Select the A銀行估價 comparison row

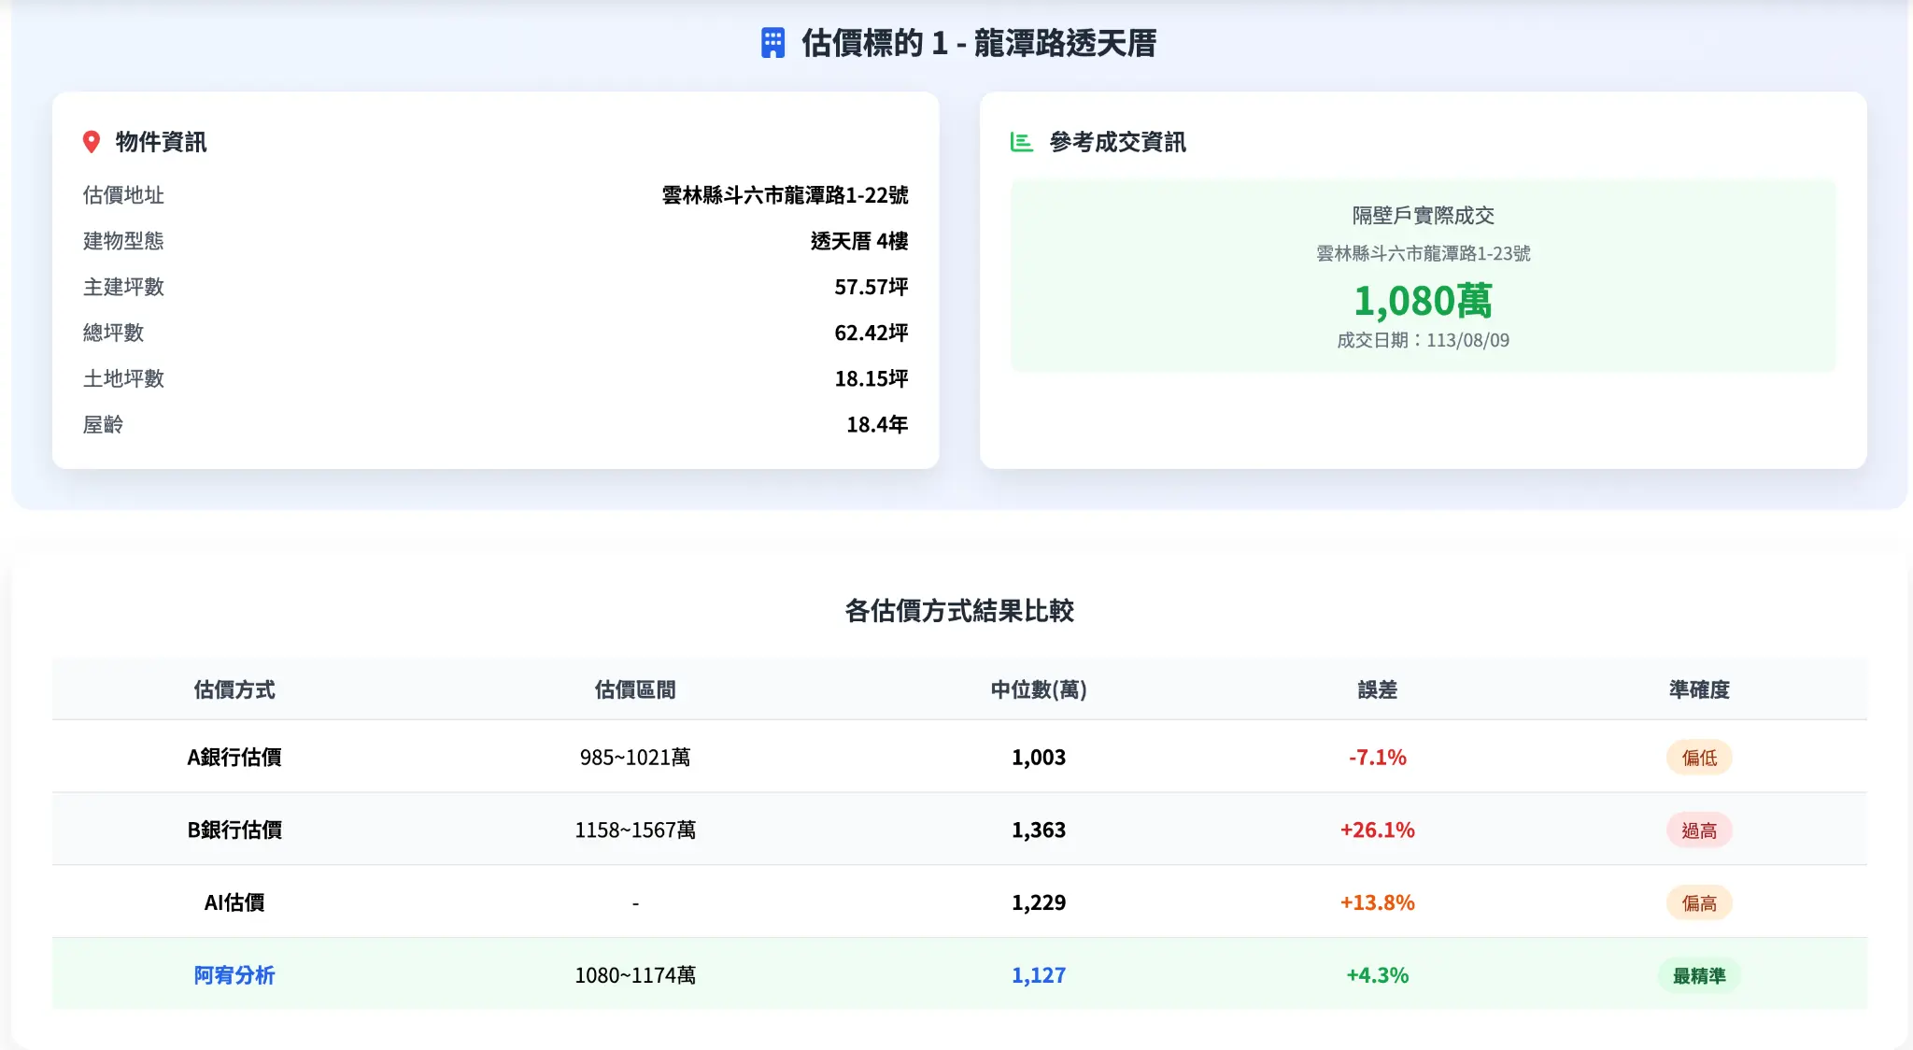coord(956,757)
